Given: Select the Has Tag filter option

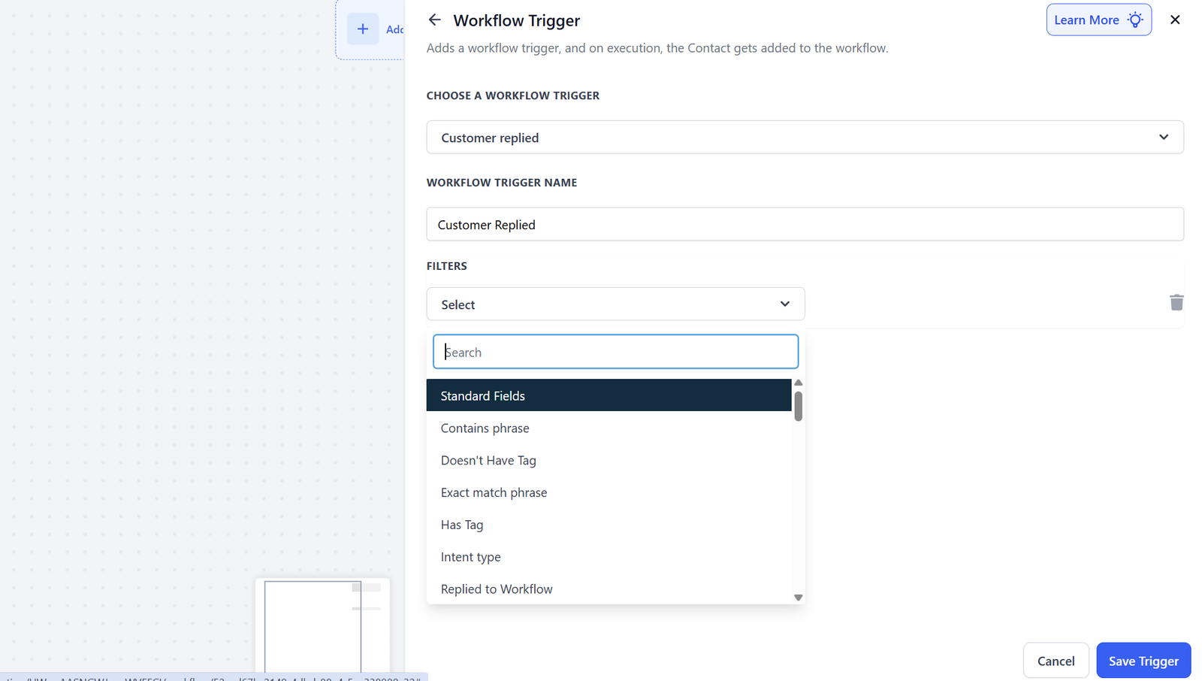Looking at the screenshot, I should 609,525.
